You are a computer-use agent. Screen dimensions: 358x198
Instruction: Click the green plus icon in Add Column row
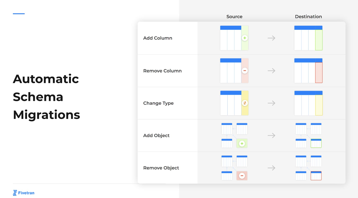[x=245, y=38]
